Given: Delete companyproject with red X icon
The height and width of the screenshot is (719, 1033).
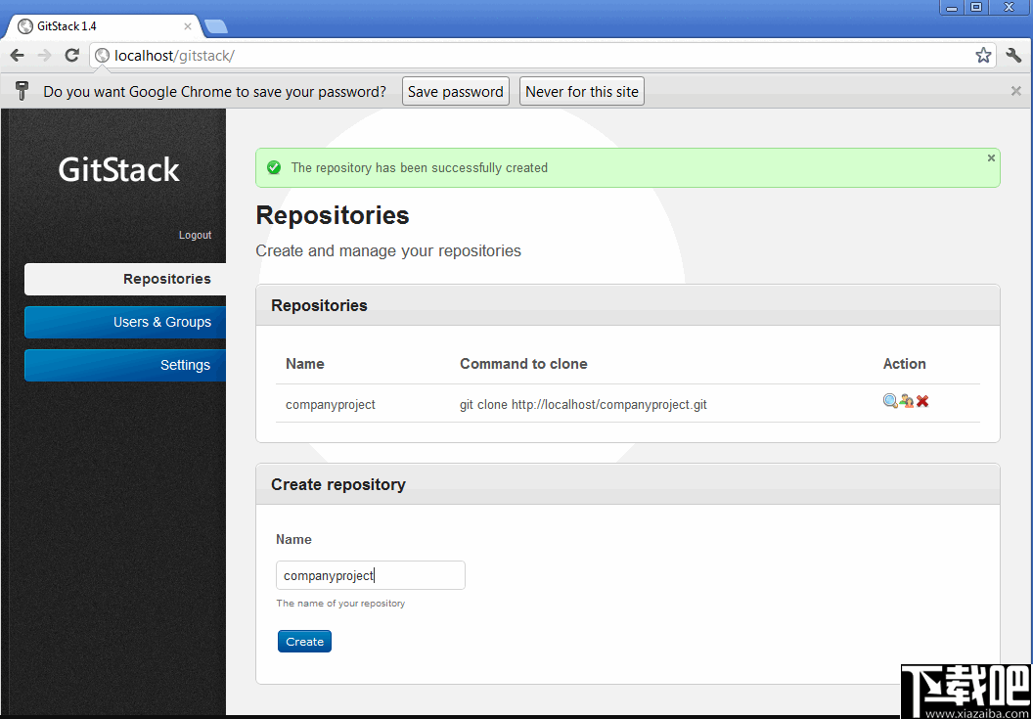Looking at the screenshot, I should pyautogui.click(x=922, y=401).
